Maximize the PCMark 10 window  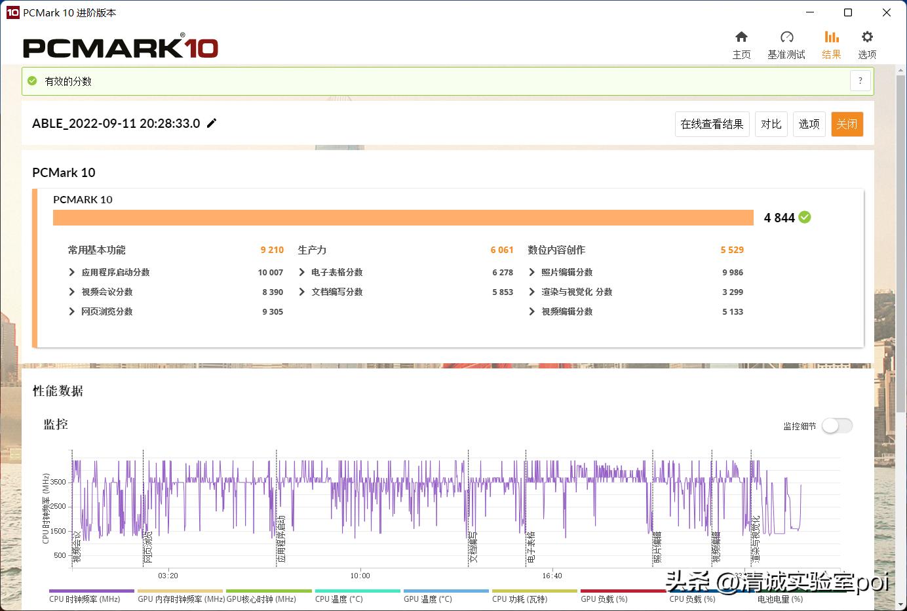[x=848, y=12]
